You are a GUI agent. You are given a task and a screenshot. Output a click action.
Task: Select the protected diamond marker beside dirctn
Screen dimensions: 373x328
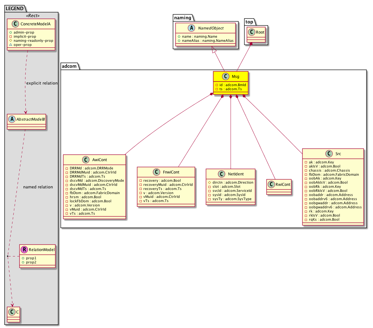point(210,182)
